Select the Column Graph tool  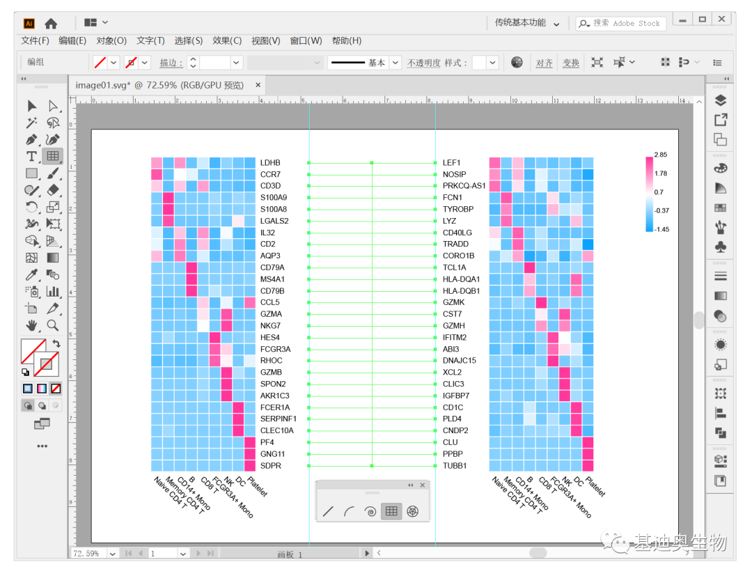pos(53,292)
